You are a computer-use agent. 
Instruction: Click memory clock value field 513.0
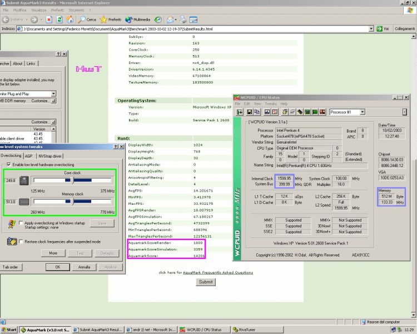pyautogui.click(x=11, y=202)
